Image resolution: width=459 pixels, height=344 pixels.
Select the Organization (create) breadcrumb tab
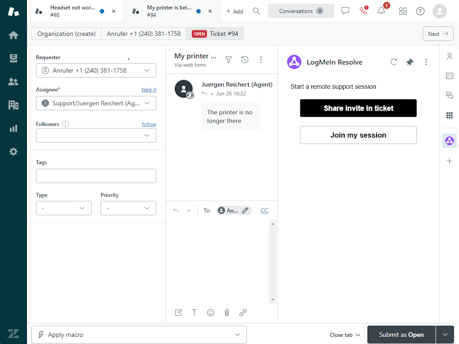(66, 34)
